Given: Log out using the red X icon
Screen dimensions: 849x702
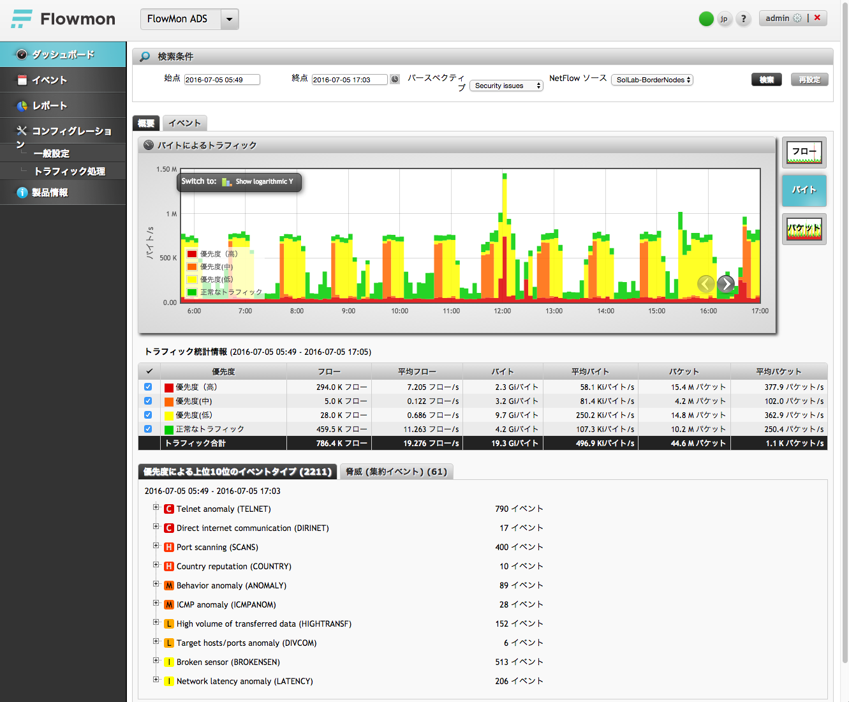Looking at the screenshot, I should 817,18.
